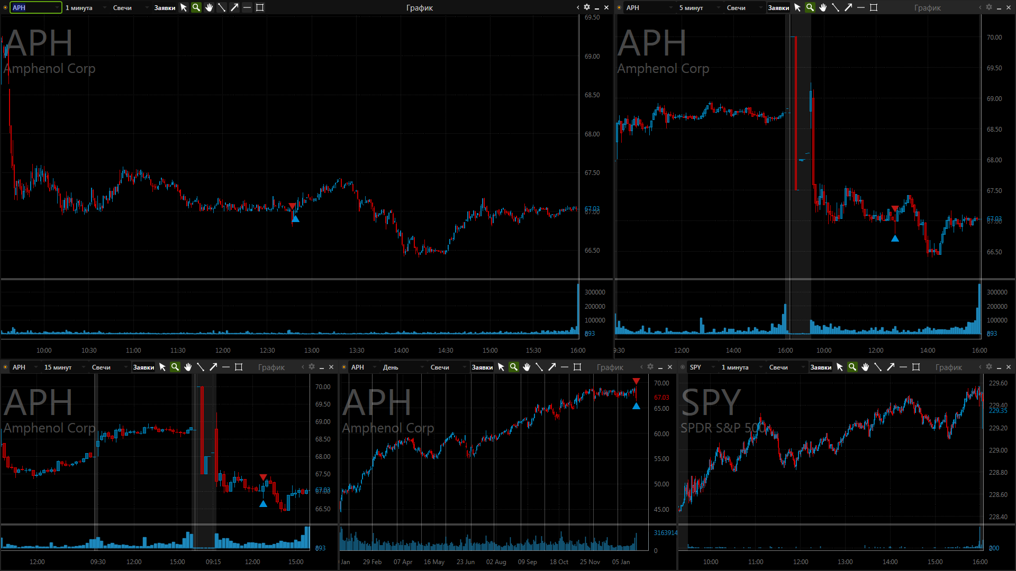
Task: Click the APH ticker input field in the 1-minute chart
Action: [35, 7]
